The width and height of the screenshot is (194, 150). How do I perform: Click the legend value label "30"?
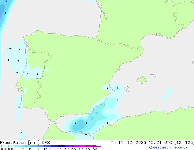pyautogui.click(x=66, y=149)
